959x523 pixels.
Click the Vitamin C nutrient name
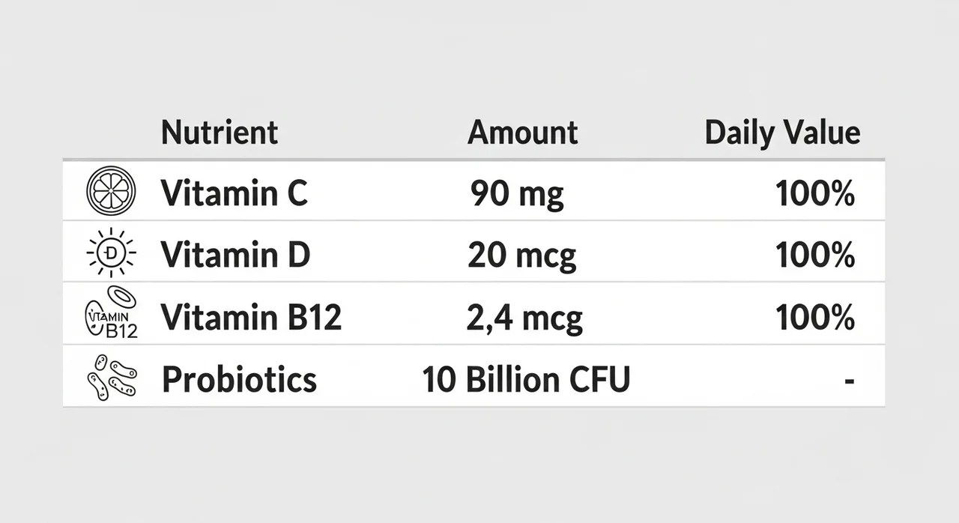tap(235, 194)
